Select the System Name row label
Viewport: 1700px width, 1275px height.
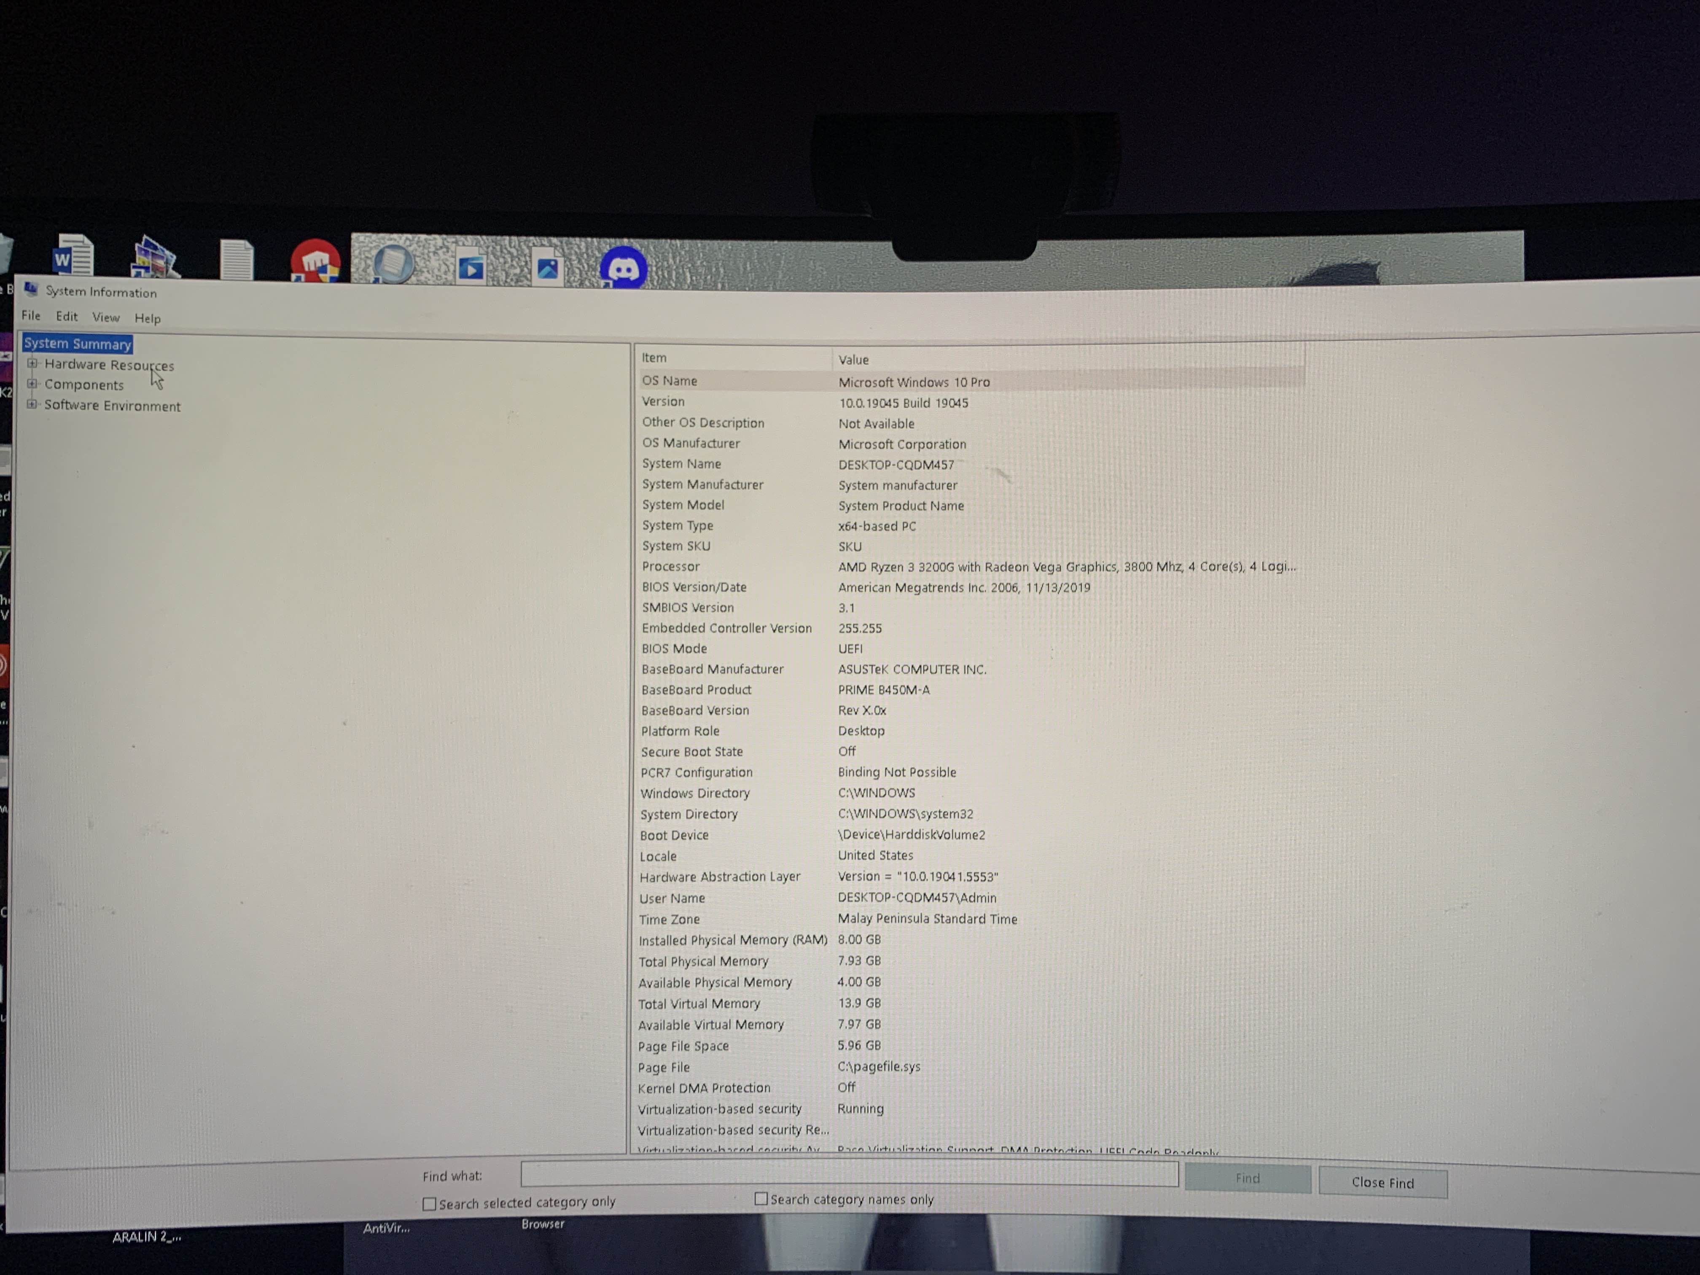[x=682, y=463]
